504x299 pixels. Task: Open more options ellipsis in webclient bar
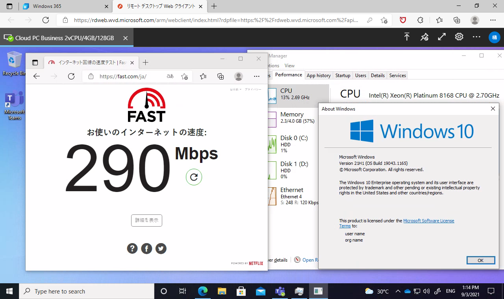coord(476,37)
